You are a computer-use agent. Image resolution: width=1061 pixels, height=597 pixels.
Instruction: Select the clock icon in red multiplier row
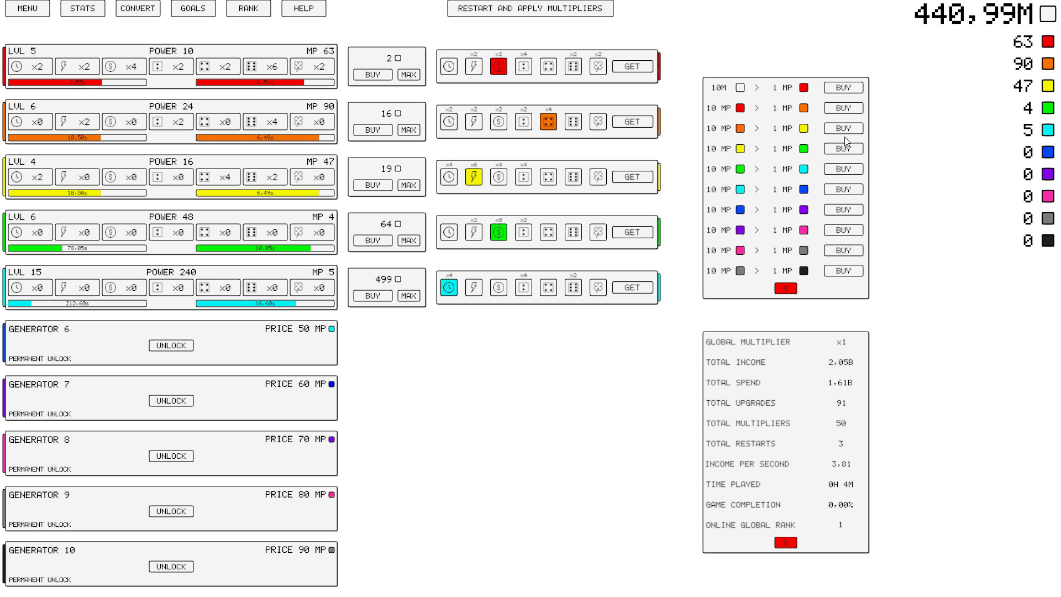point(449,66)
